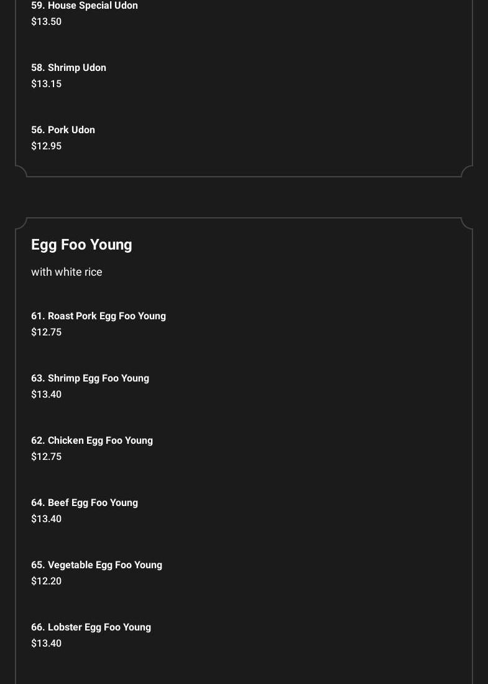Viewport: 488px width, 684px height.
Task: Click the price under Shrimp Egg Foo Young
Action: (47, 395)
